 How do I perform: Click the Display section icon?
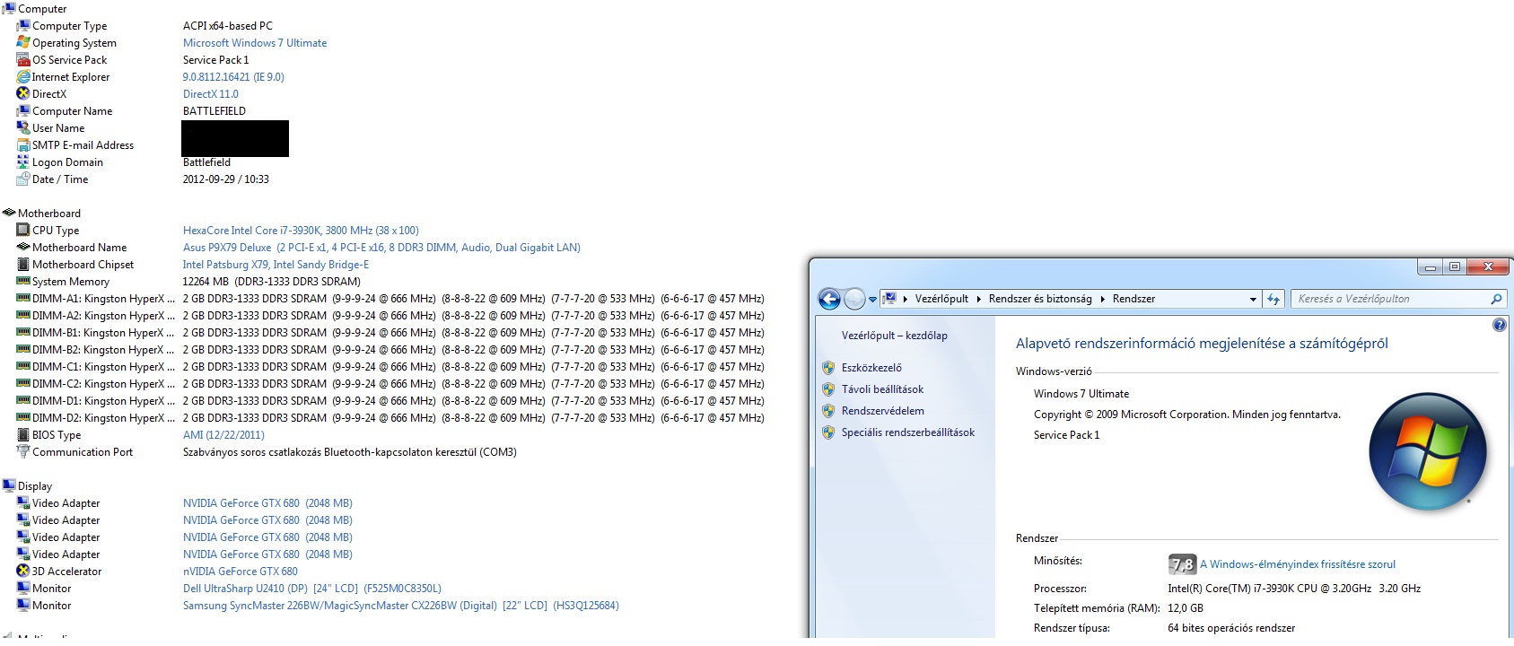click(9, 485)
